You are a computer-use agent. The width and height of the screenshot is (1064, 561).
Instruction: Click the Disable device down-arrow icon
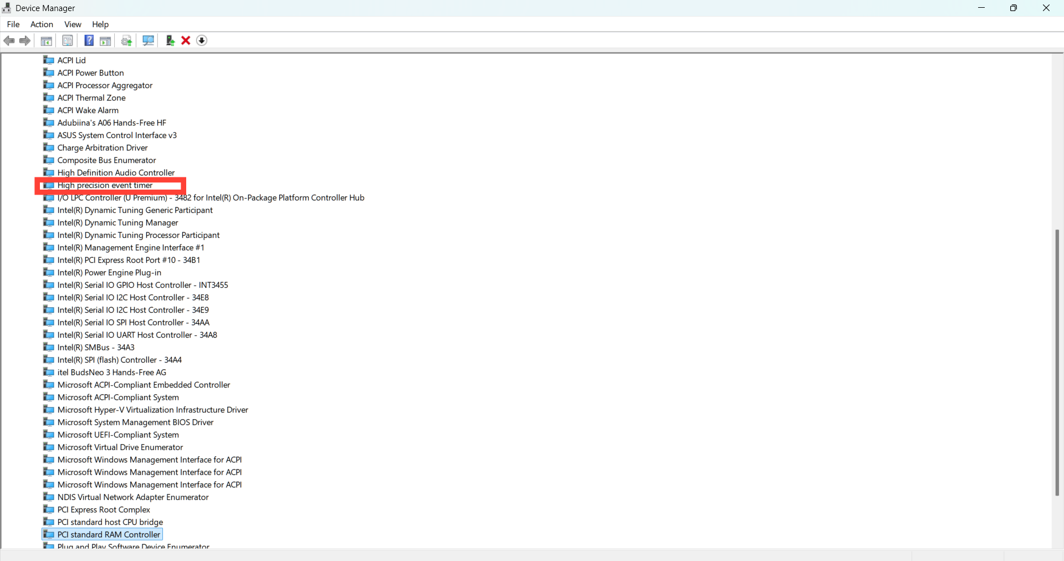coord(202,40)
